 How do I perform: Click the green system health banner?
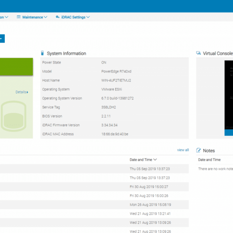(x=16, y=67)
